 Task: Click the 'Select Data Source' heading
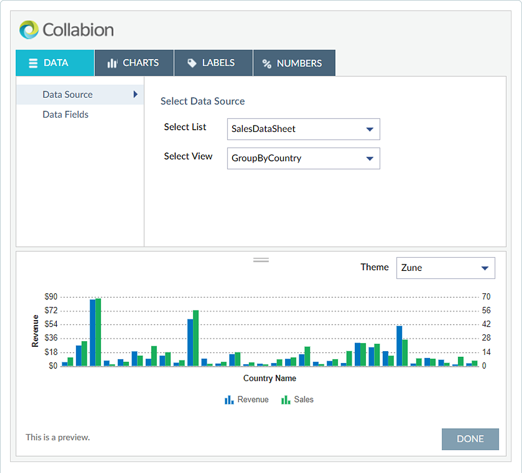click(x=202, y=101)
